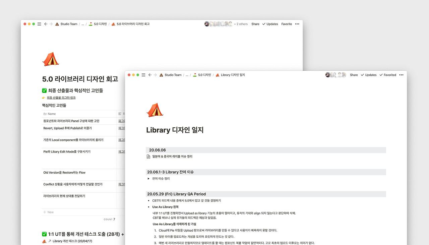Go back in the 5.0 라이브러리 디자인 회고 window

point(46,24)
